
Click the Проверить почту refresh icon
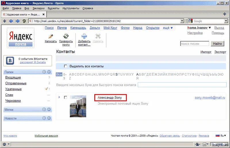coord(66,36)
